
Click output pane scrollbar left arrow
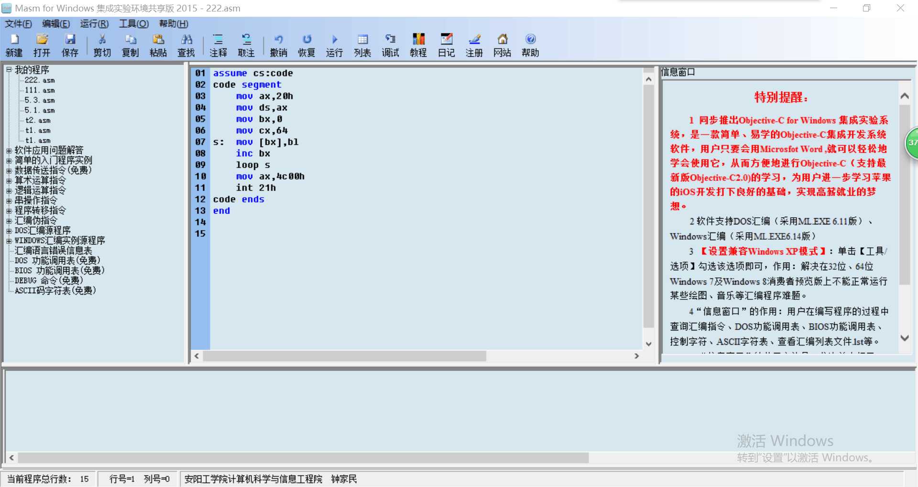(11, 458)
